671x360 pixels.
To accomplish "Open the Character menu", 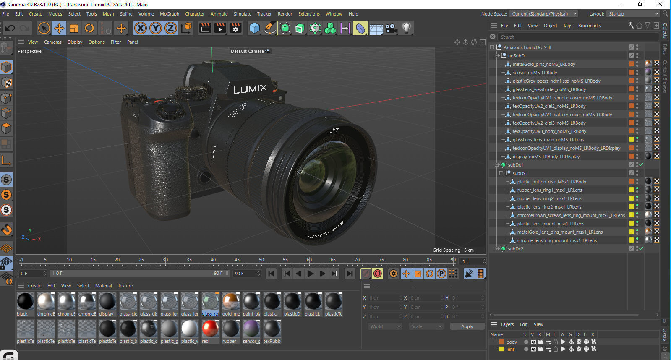I will (195, 14).
